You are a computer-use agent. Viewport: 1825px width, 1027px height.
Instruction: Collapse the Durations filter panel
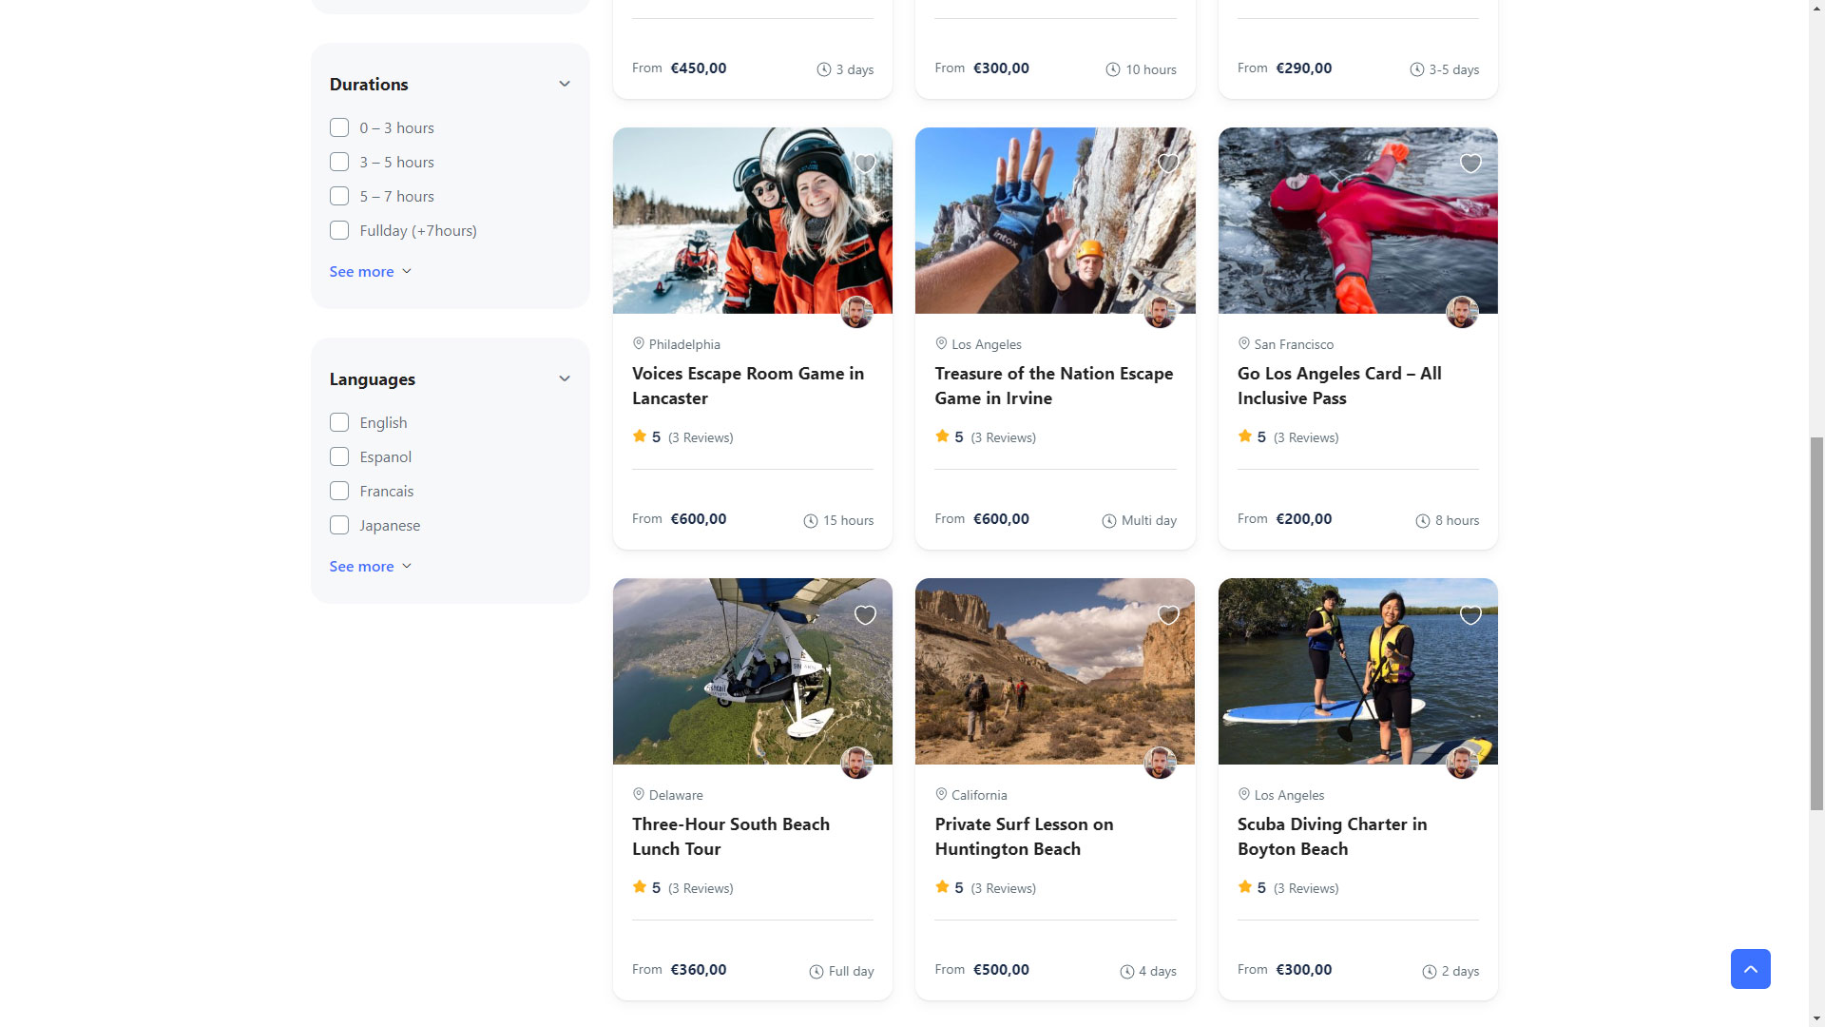[x=565, y=84]
